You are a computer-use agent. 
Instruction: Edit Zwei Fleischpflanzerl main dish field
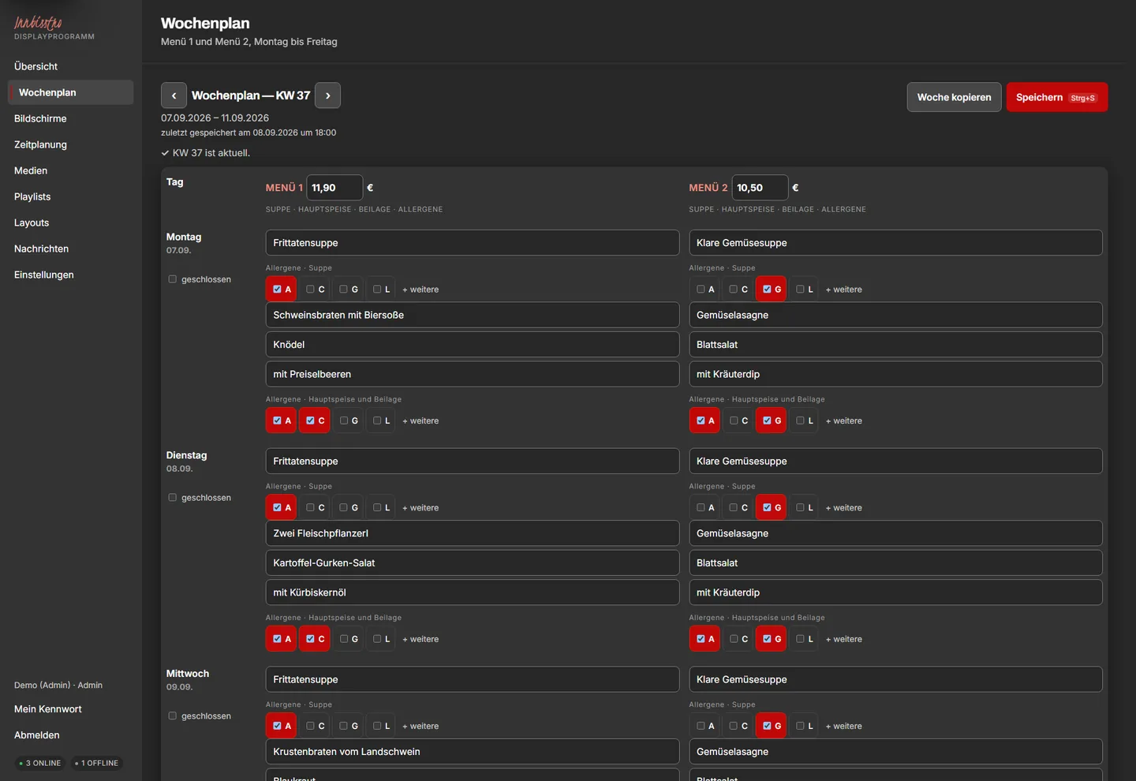pyautogui.click(x=473, y=533)
